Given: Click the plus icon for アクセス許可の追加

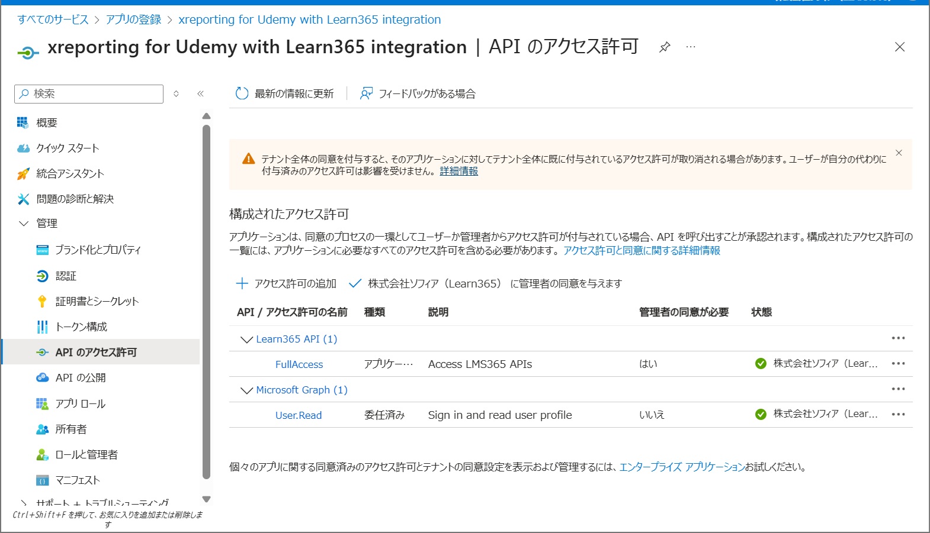Looking at the screenshot, I should pyautogui.click(x=242, y=283).
